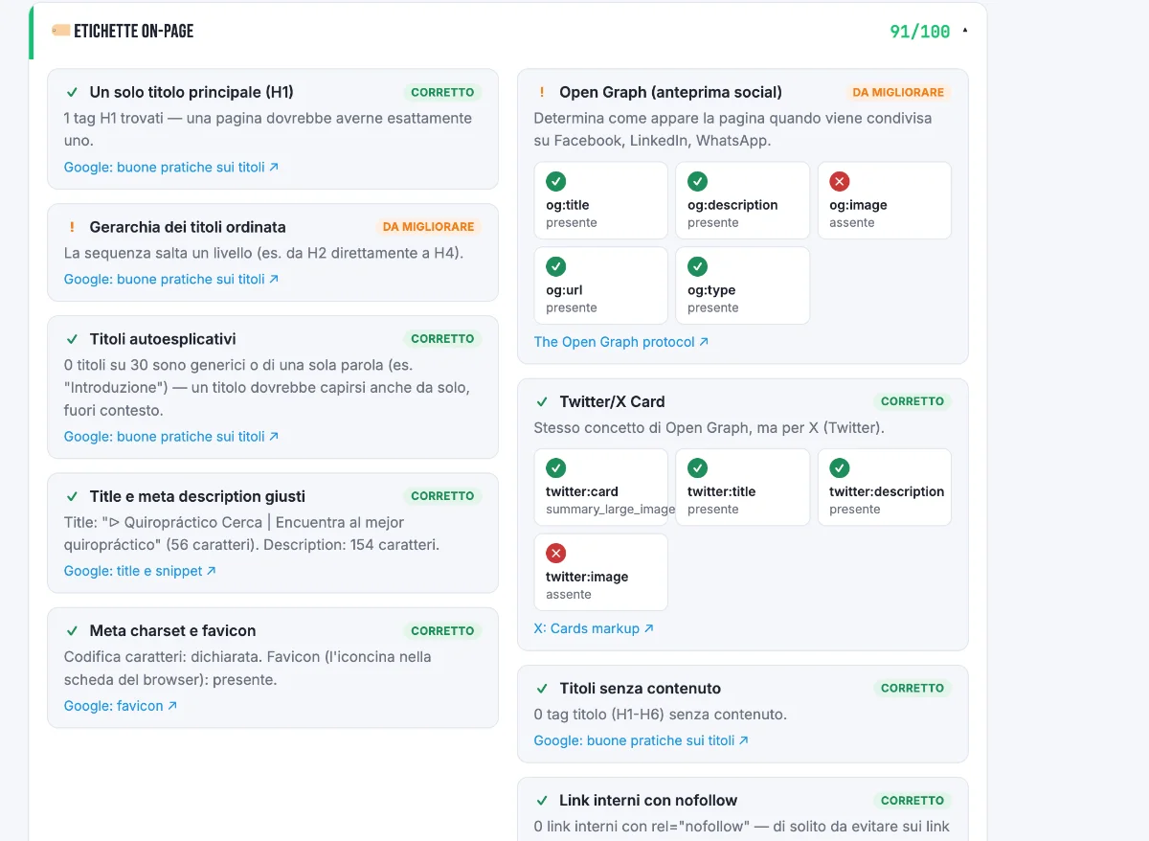This screenshot has width=1149, height=841.
Task: Click the tag icon beside Etichette On-Page
Action: 60,31
